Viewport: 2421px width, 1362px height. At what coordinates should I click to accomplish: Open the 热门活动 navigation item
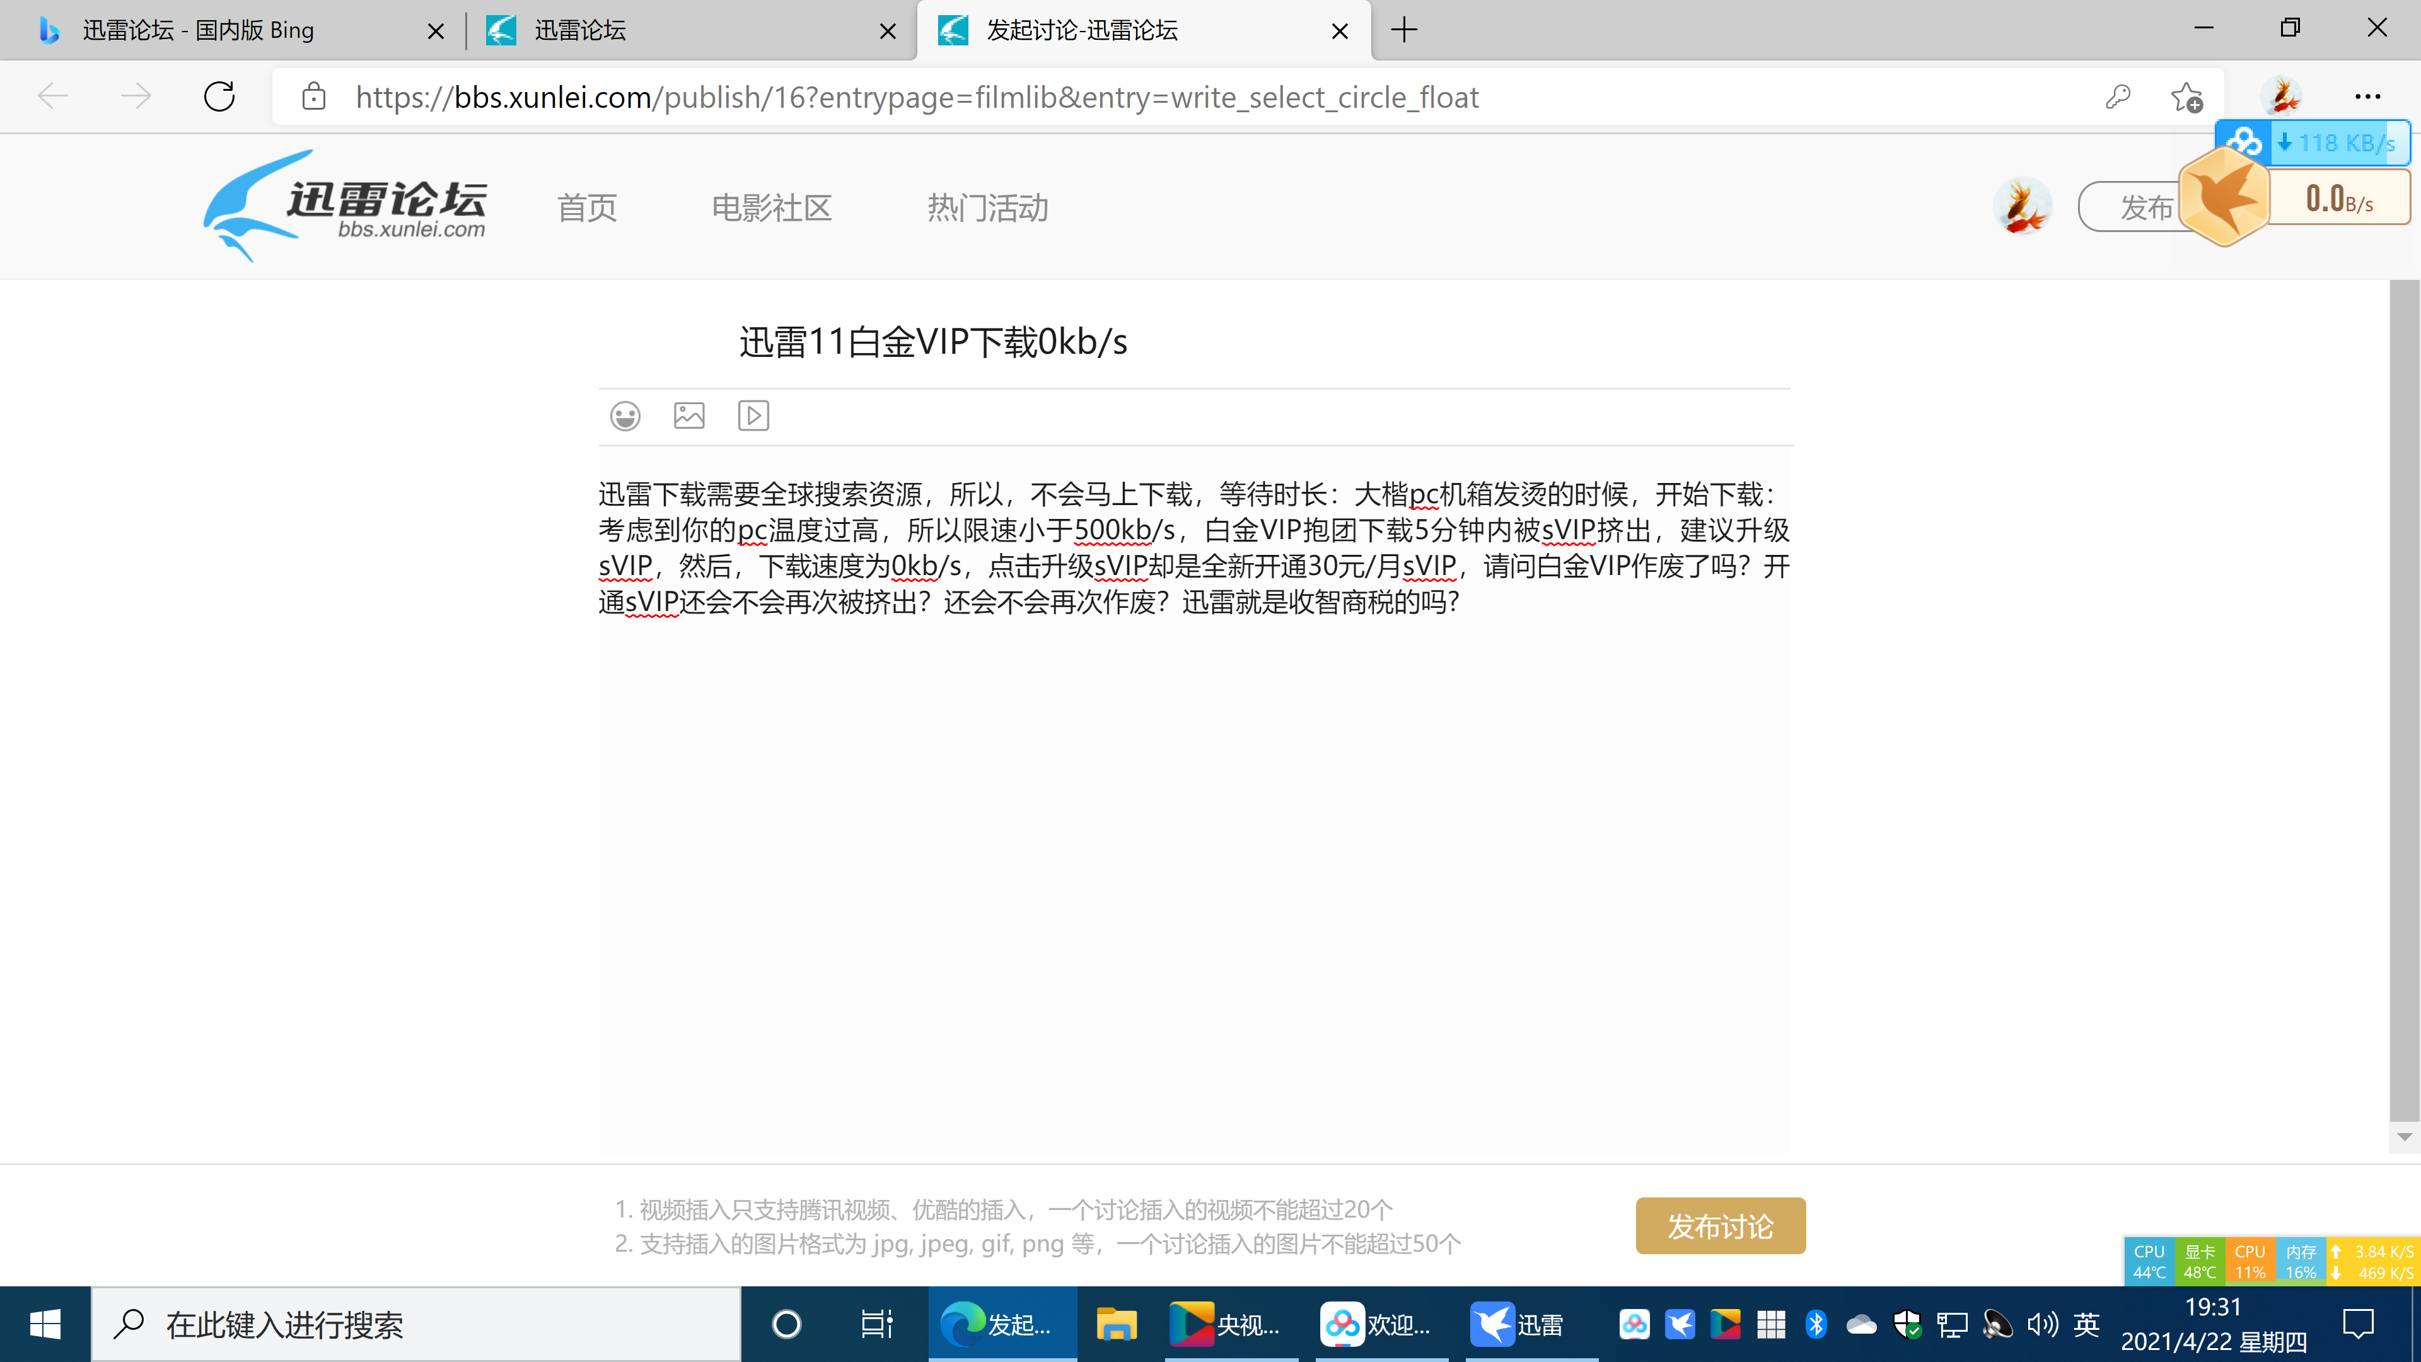pos(988,207)
